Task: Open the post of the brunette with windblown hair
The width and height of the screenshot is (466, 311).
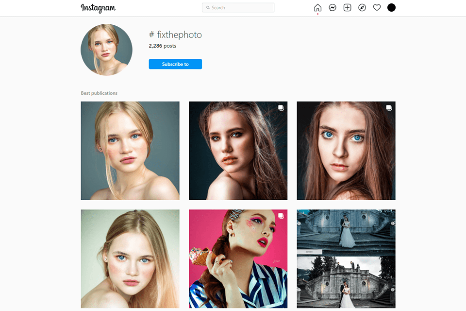Action: click(238, 151)
